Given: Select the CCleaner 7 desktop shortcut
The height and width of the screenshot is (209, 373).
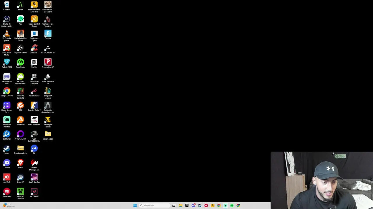Looking at the screenshot, I should [34, 49].
